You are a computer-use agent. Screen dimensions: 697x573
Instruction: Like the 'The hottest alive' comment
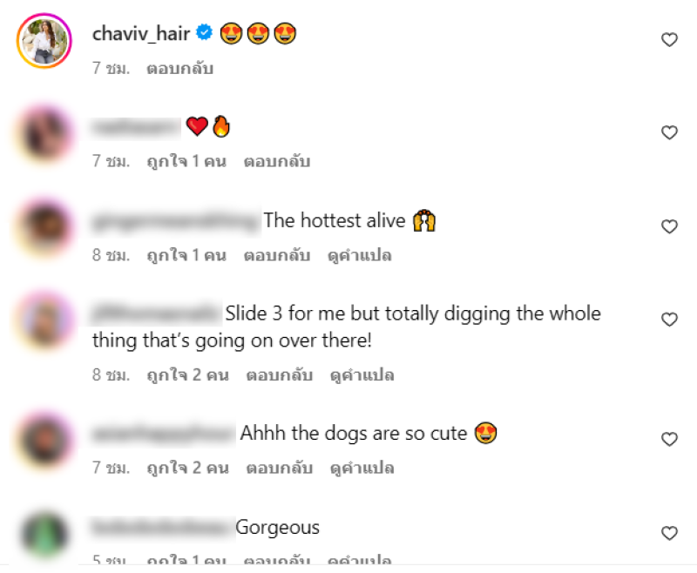pyautogui.click(x=669, y=226)
